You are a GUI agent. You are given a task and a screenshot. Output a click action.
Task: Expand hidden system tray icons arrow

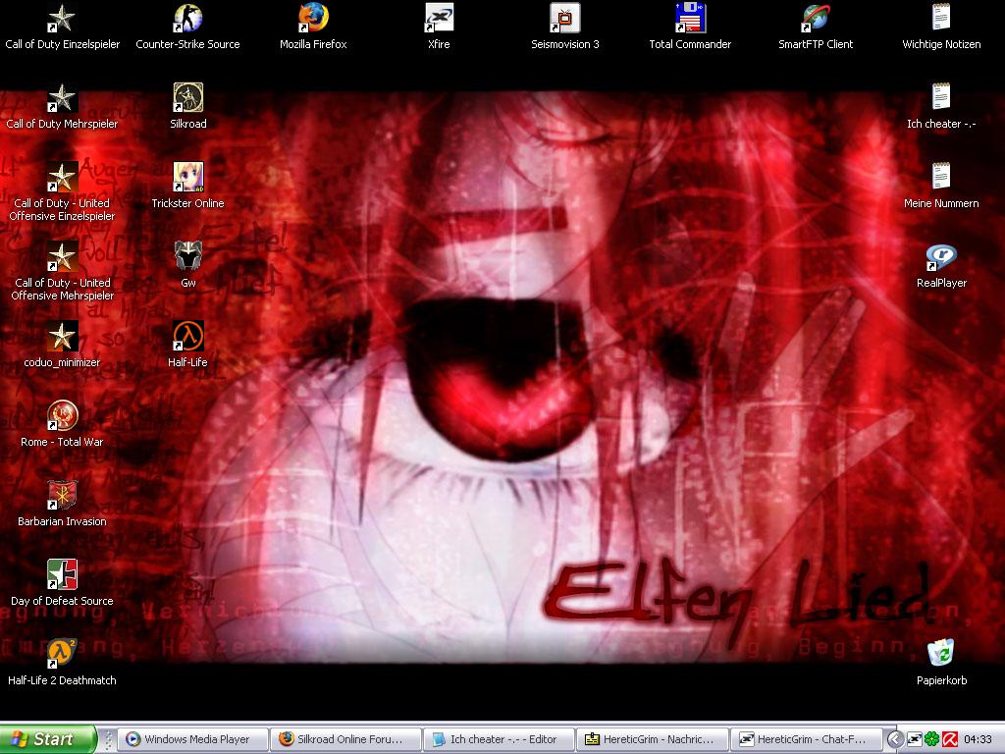[x=895, y=739]
